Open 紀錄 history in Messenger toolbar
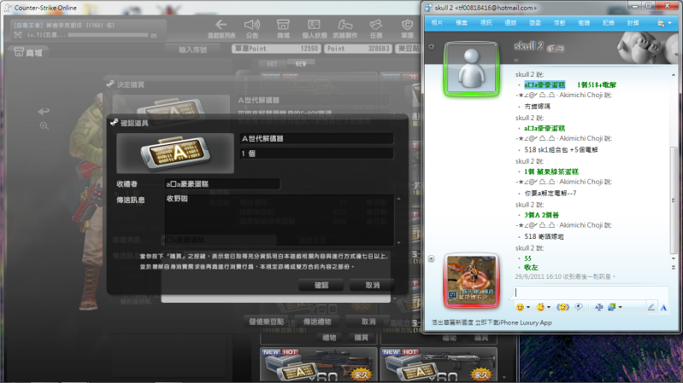 [x=608, y=23]
